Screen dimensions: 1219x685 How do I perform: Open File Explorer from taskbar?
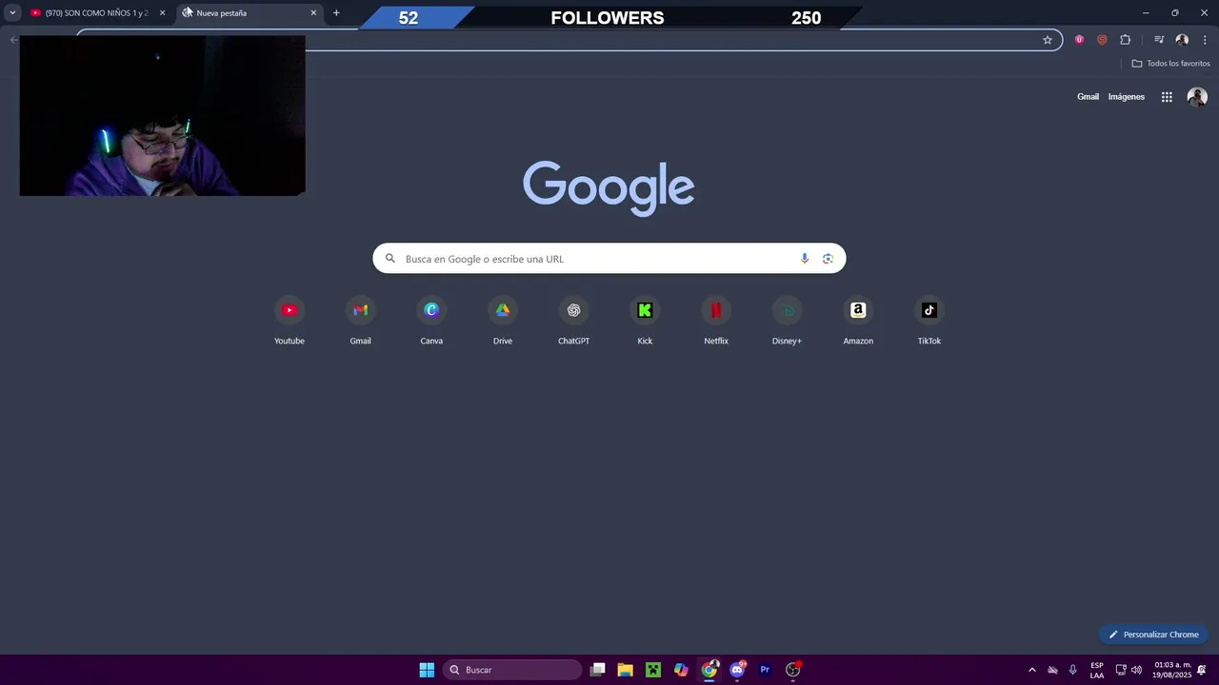(x=625, y=670)
